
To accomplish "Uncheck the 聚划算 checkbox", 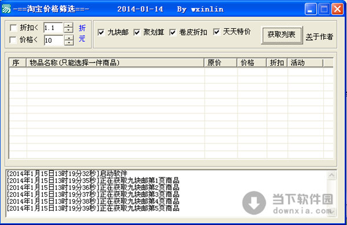I will [137, 32].
